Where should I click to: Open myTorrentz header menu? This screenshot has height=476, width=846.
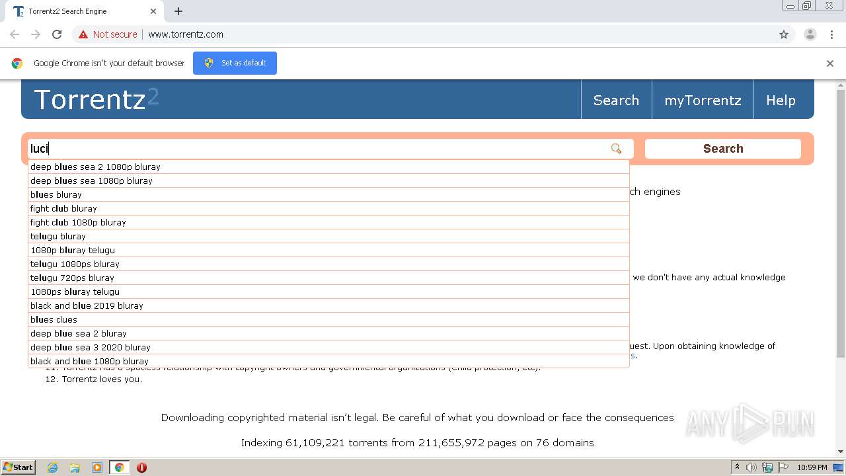click(x=703, y=100)
